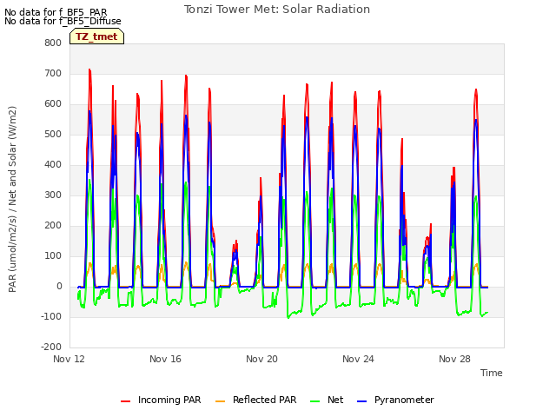Click the TZ_tmet annotation label

96,36
